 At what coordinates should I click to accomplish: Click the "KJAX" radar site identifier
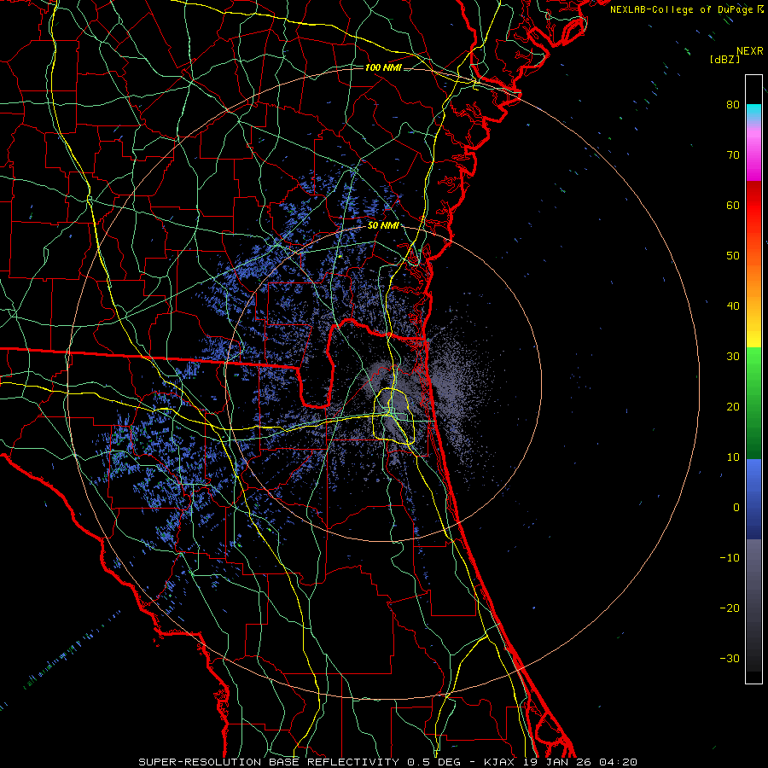pos(501,762)
